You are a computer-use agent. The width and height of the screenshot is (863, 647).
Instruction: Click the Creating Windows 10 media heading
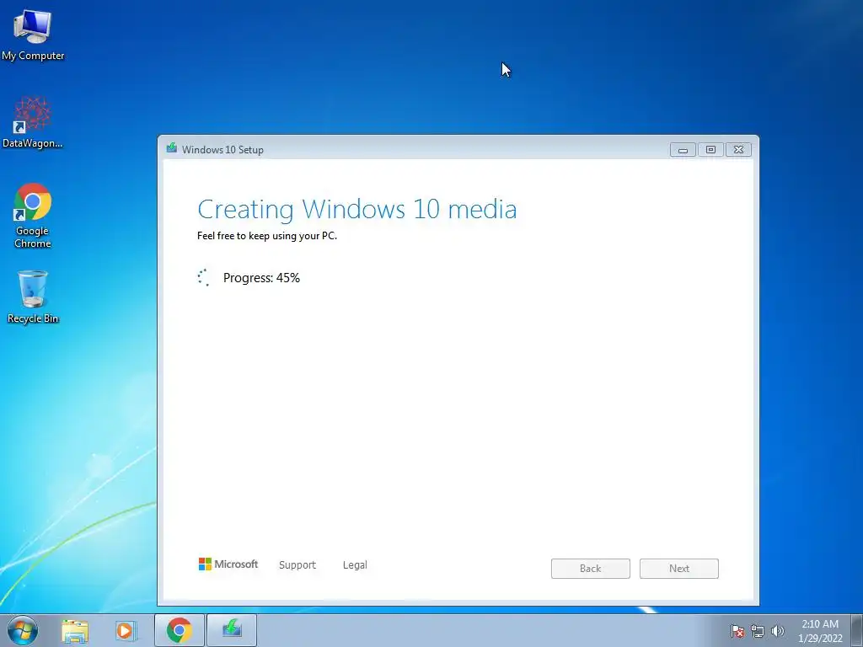point(357,209)
